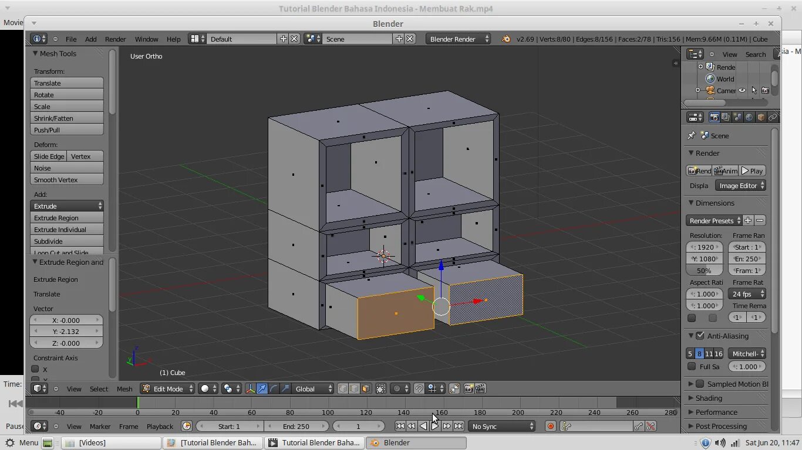Screen dimensions: 802x450
Task: Toggle Camera selectability arrow in outliner
Action: (x=754, y=90)
